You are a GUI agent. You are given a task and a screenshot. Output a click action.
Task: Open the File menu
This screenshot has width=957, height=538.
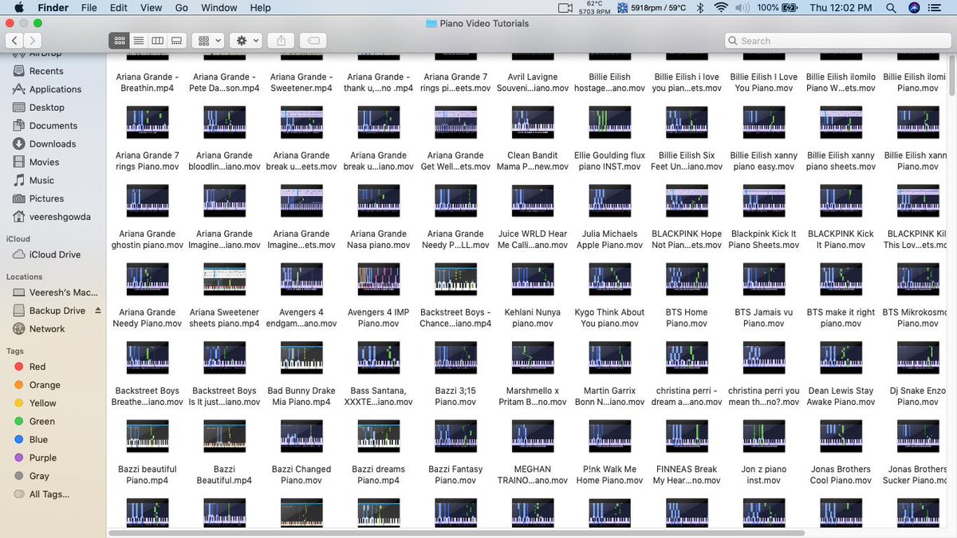[x=89, y=8]
